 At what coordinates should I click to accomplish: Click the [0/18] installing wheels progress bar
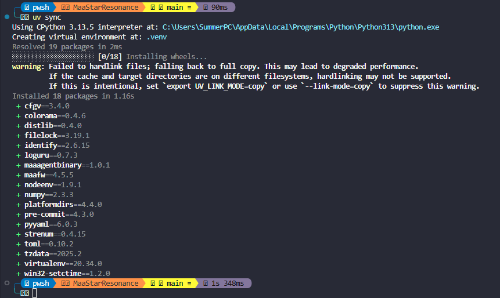[52, 57]
